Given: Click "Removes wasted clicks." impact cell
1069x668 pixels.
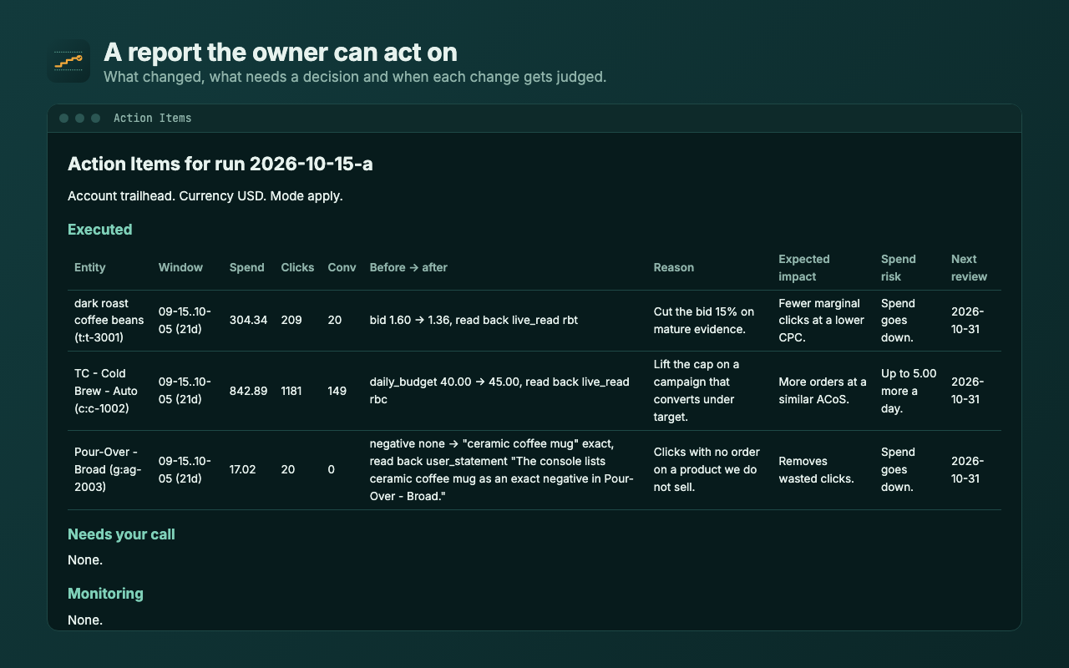Looking at the screenshot, I should [816, 469].
